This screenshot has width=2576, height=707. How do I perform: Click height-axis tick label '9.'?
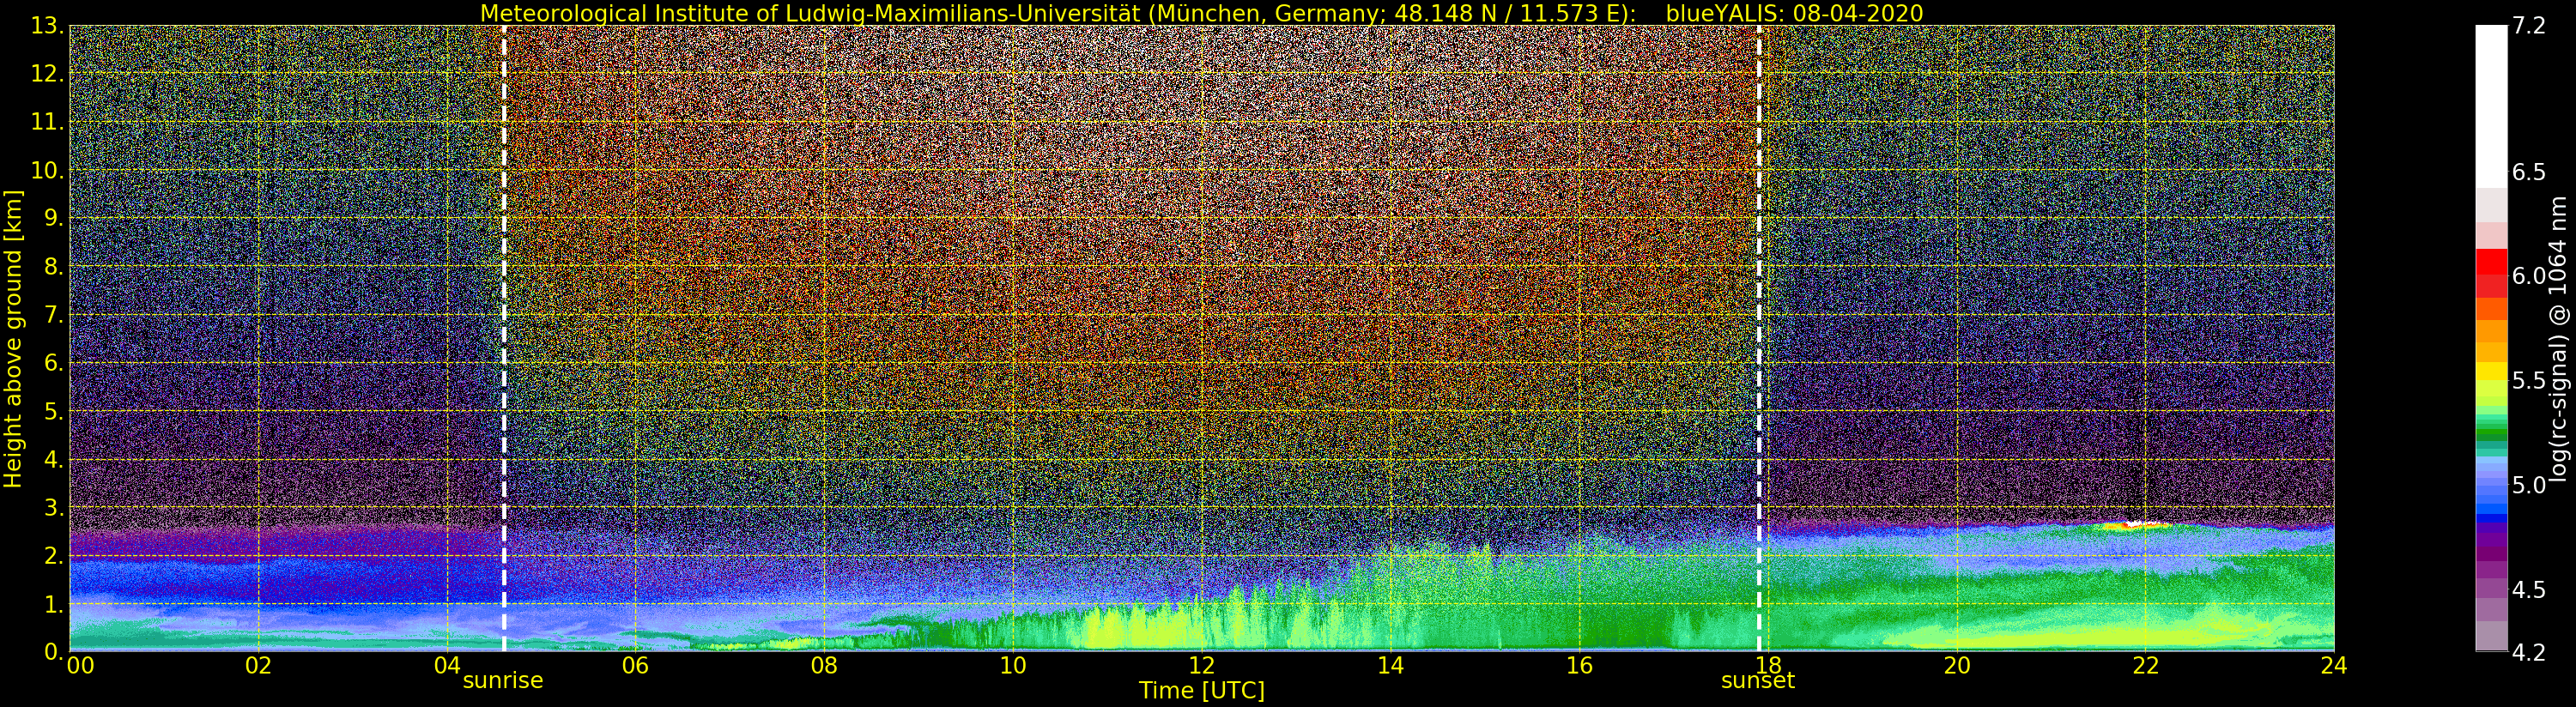pyautogui.click(x=54, y=218)
